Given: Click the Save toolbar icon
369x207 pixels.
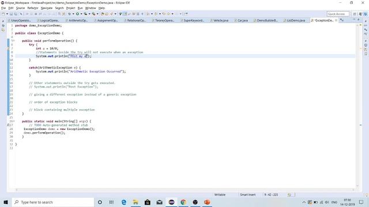Looking at the screenshot, I should [x=11, y=14].
